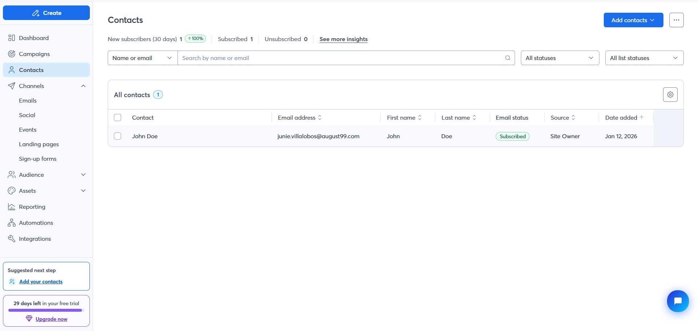This screenshot has width=698, height=331.
Task: Click the Automations icon in sidebar
Action: click(x=12, y=223)
